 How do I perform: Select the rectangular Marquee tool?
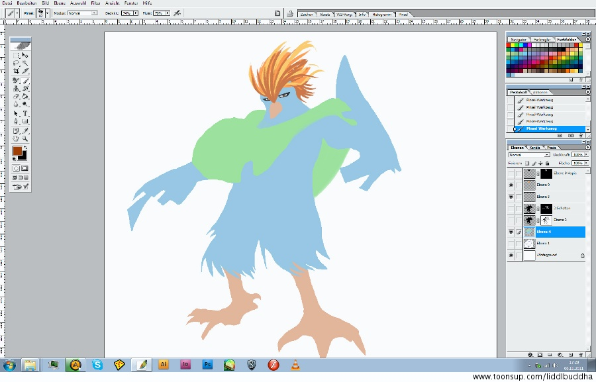pyautogui.click(x=16, y=56)
